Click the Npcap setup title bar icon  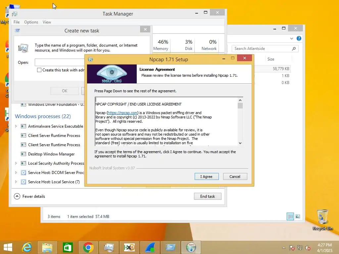point(91,60)
